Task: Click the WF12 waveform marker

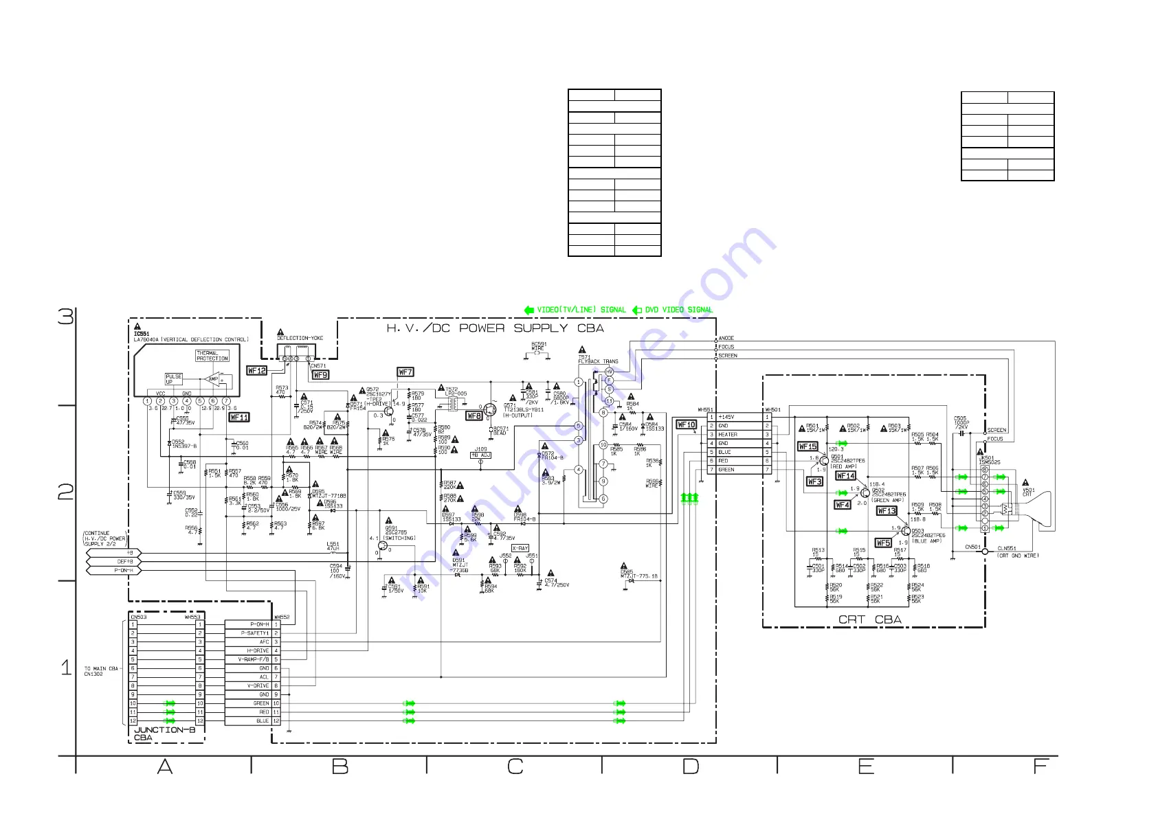Action: (256, 371)
